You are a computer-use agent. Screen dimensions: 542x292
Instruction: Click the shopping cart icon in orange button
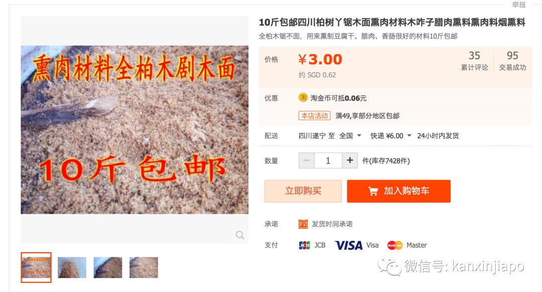click(x=373, y=191)
